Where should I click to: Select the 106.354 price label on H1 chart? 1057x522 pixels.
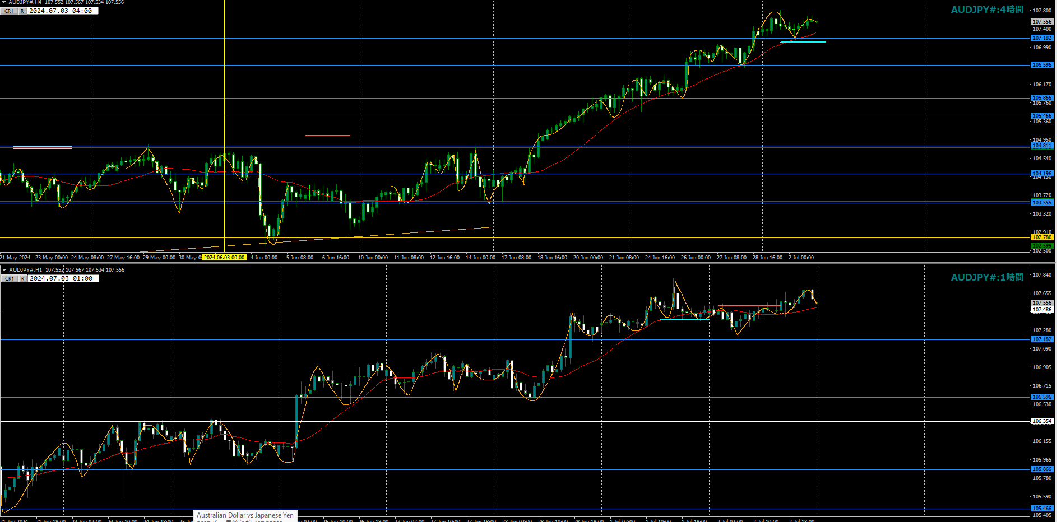click(1042, 421)
